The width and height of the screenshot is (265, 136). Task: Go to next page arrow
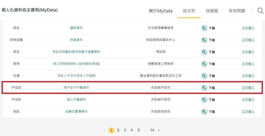[159, 130]
